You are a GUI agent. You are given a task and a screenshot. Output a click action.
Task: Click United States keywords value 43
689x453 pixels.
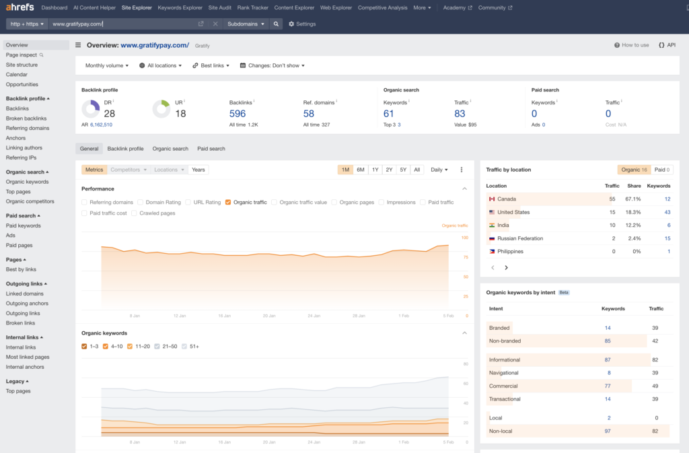(667, 212)
